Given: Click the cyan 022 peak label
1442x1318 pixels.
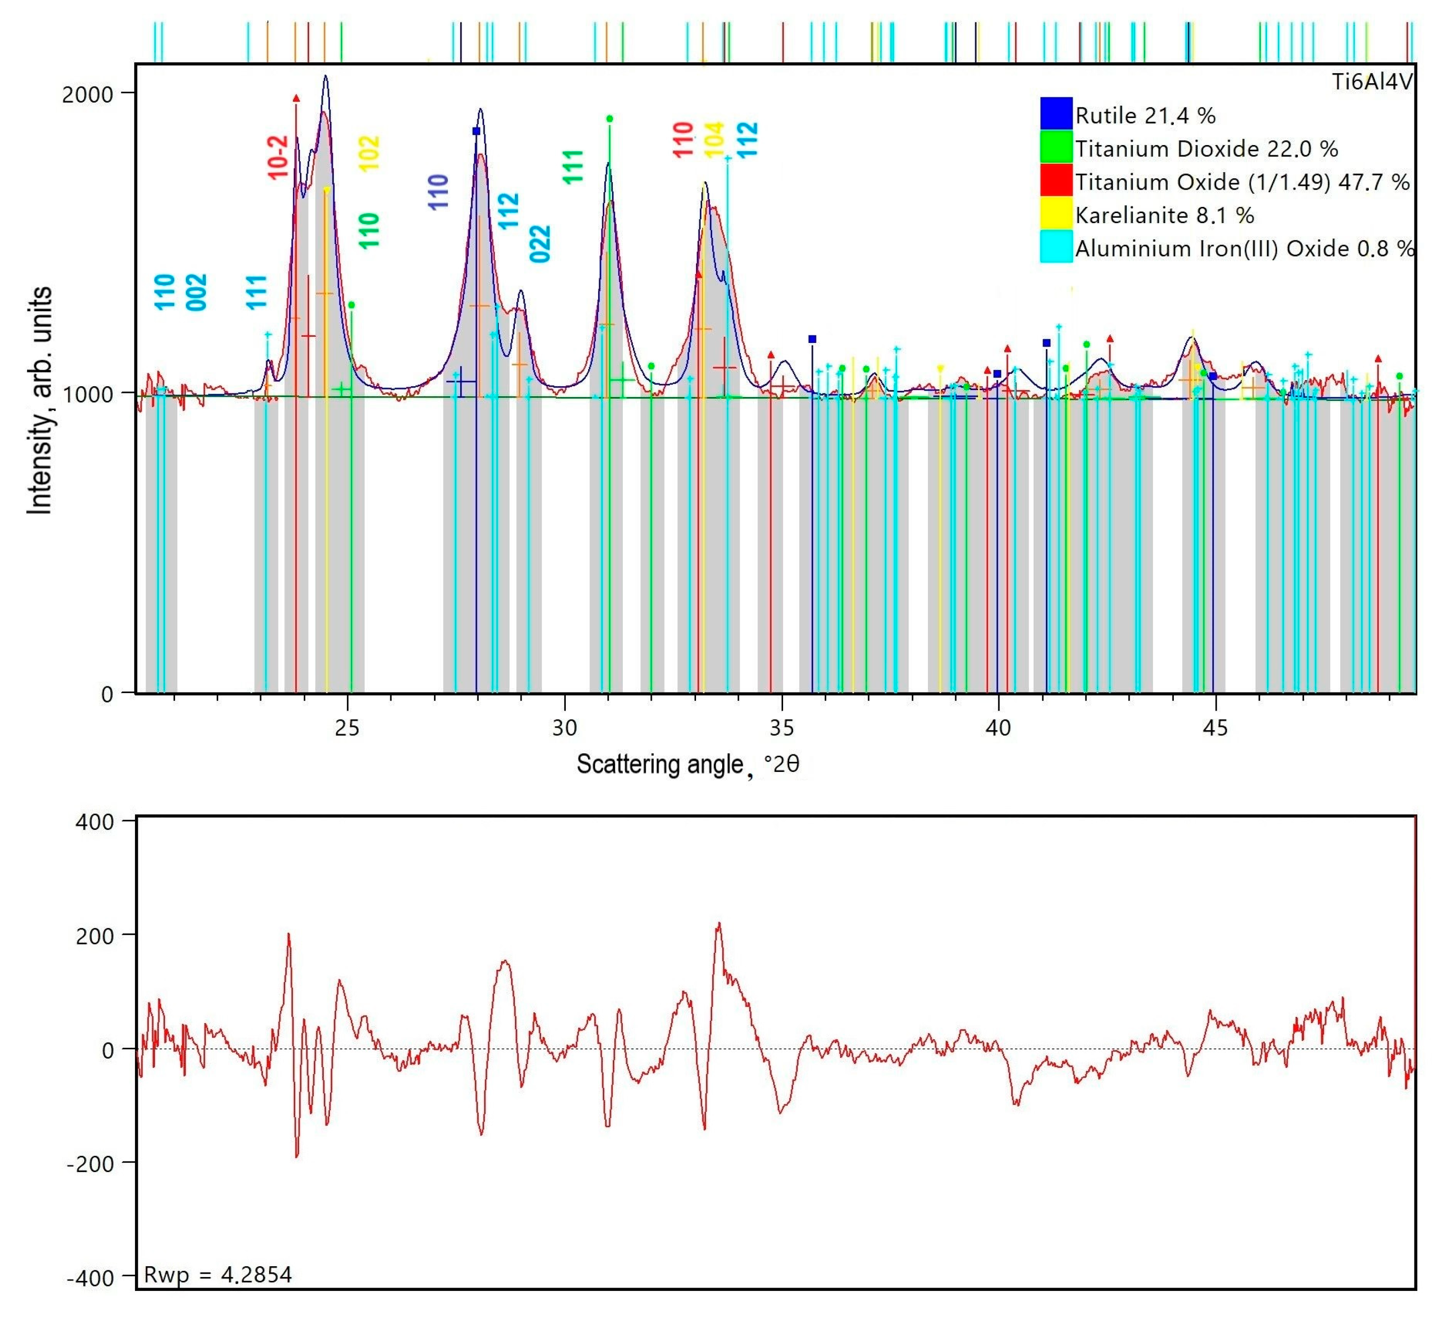Looking at the screenshot, I should [541, 243].
